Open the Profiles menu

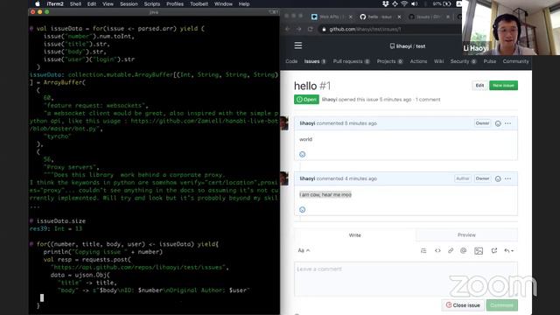[x=175, y=3]
